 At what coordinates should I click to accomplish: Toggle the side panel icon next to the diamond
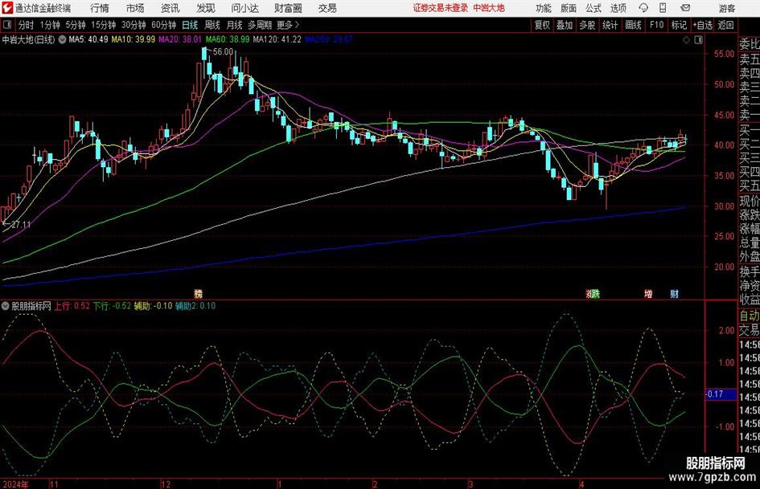[x=698, y=39]
